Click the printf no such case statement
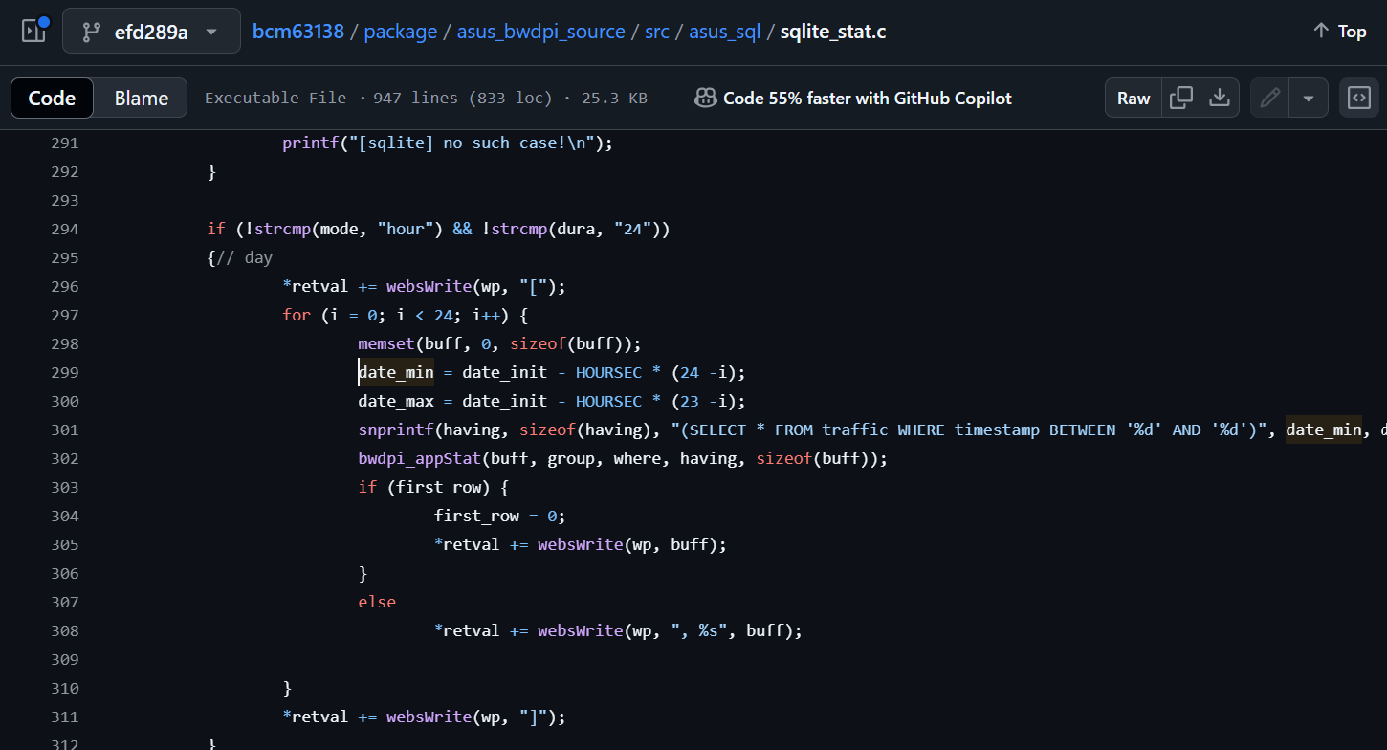The height and width of the screenshot is (750, 1387). tap(447, 143)
